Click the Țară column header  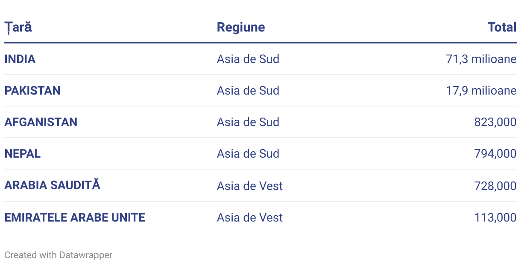pos(18,27)
